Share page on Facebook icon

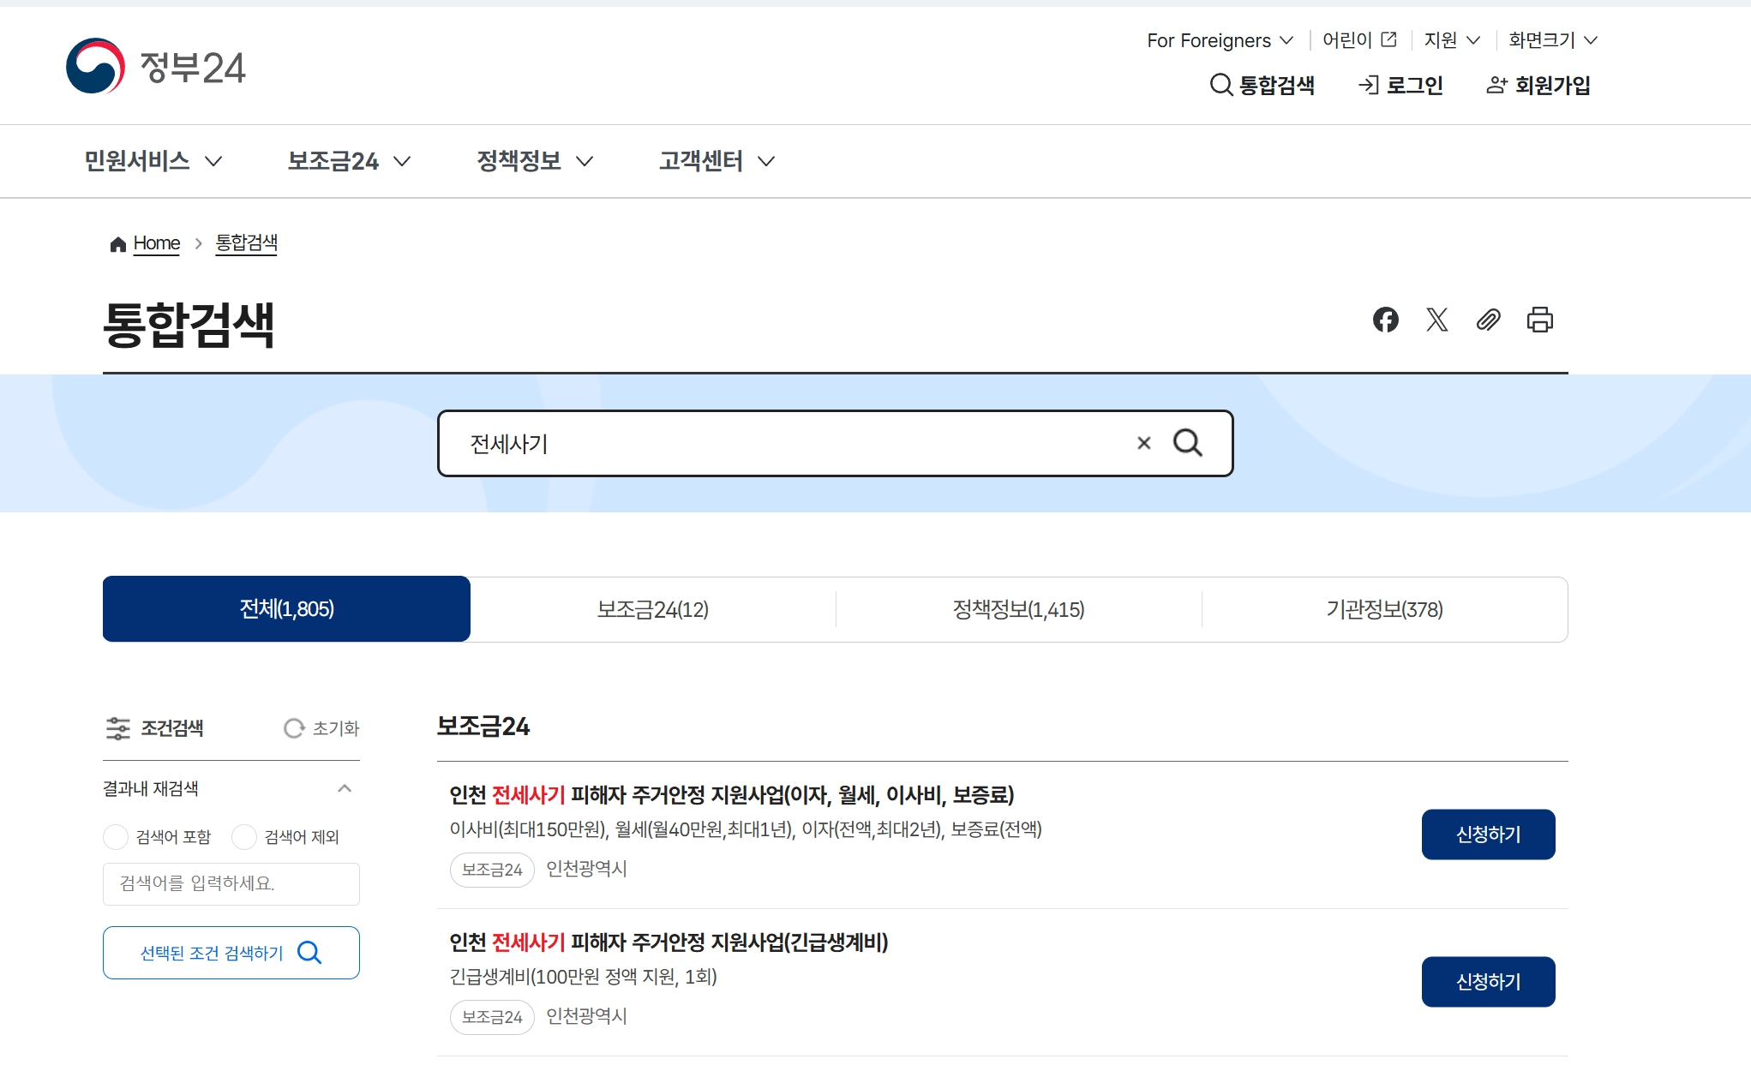1385,320
